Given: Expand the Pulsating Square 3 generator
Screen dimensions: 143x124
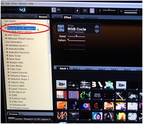Looking at the screenshot, I should coord(7,45).
